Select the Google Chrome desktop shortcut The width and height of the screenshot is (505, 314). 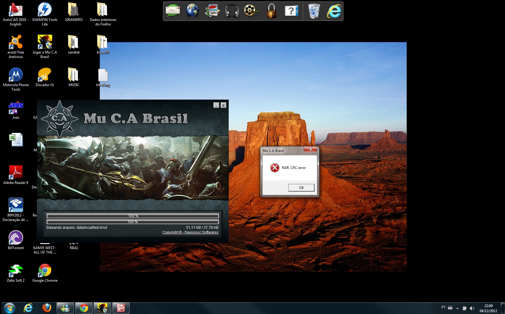click(45, 272)
